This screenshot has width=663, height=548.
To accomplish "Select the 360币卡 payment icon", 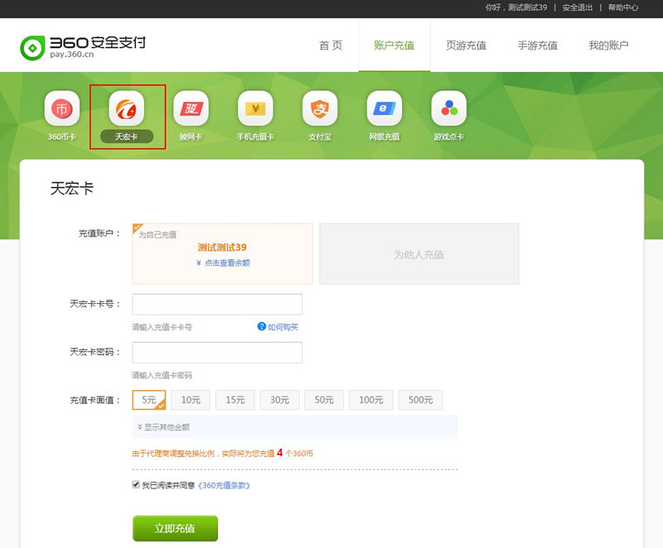I will pos(62,108).
